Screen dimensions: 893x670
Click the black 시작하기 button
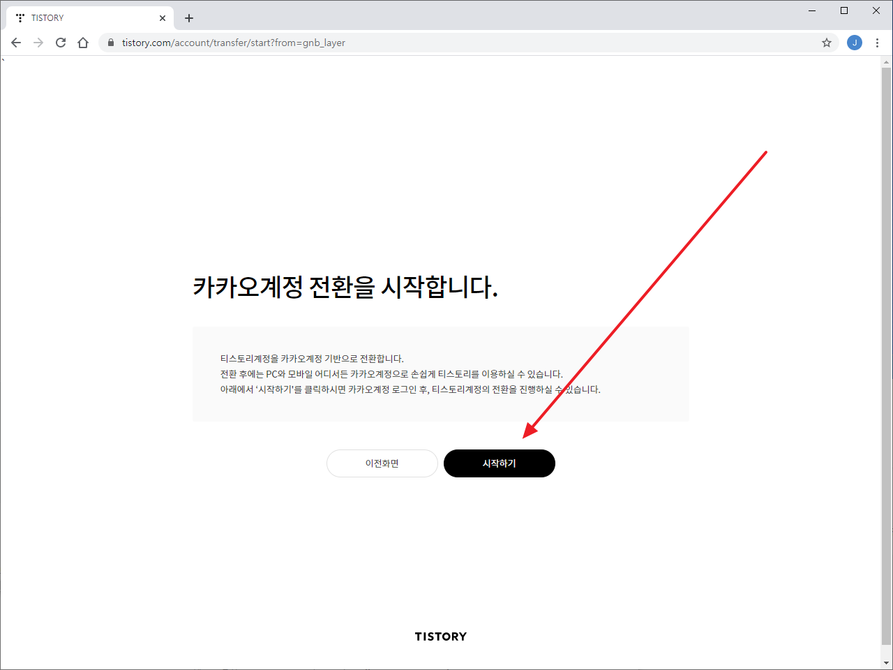(x=500, y=463)
